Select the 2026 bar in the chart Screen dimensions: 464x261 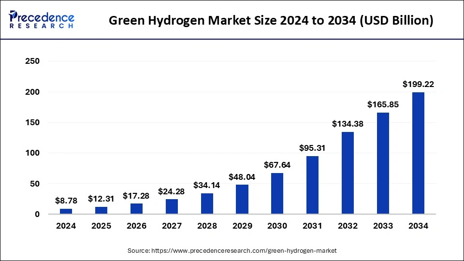[136, 209]
